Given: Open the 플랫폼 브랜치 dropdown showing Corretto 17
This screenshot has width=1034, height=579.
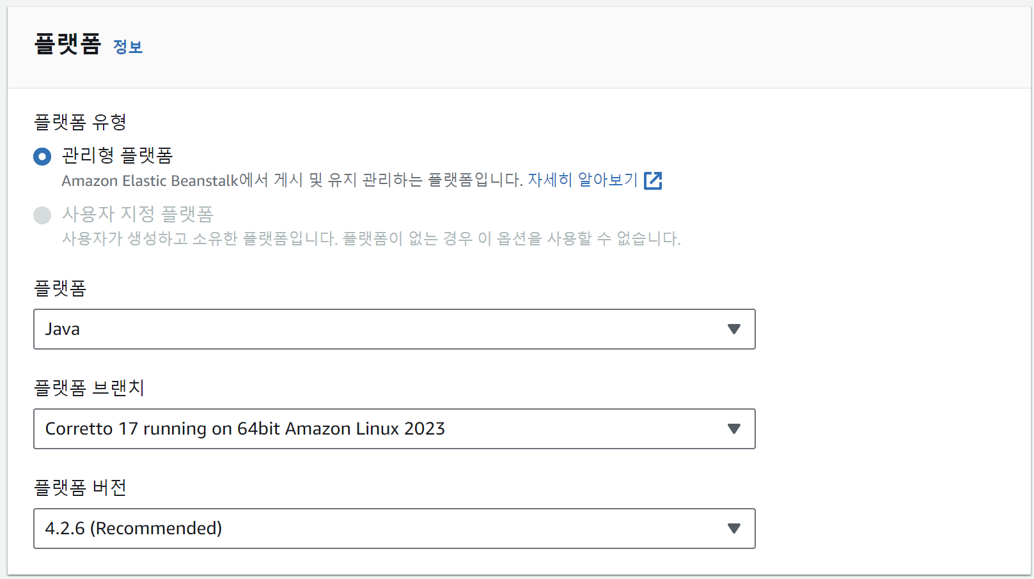Looking at the screenshot, I should (384, 429).
